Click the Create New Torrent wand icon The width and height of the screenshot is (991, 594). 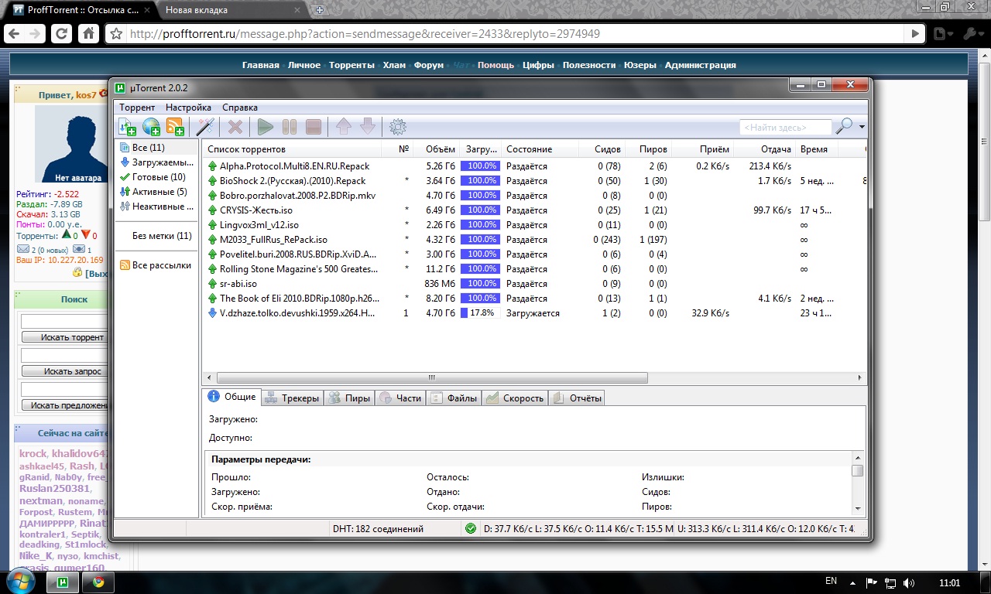click(205, 126)
